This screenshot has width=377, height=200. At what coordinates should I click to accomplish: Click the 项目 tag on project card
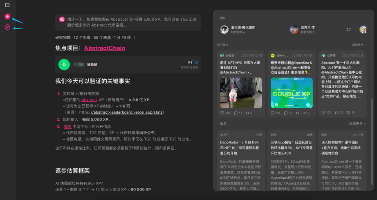click(x=79, y=64)
